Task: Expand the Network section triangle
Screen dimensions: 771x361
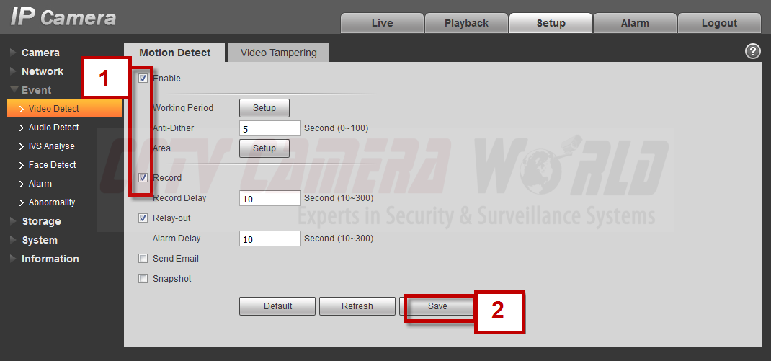Action: (13, 71)
